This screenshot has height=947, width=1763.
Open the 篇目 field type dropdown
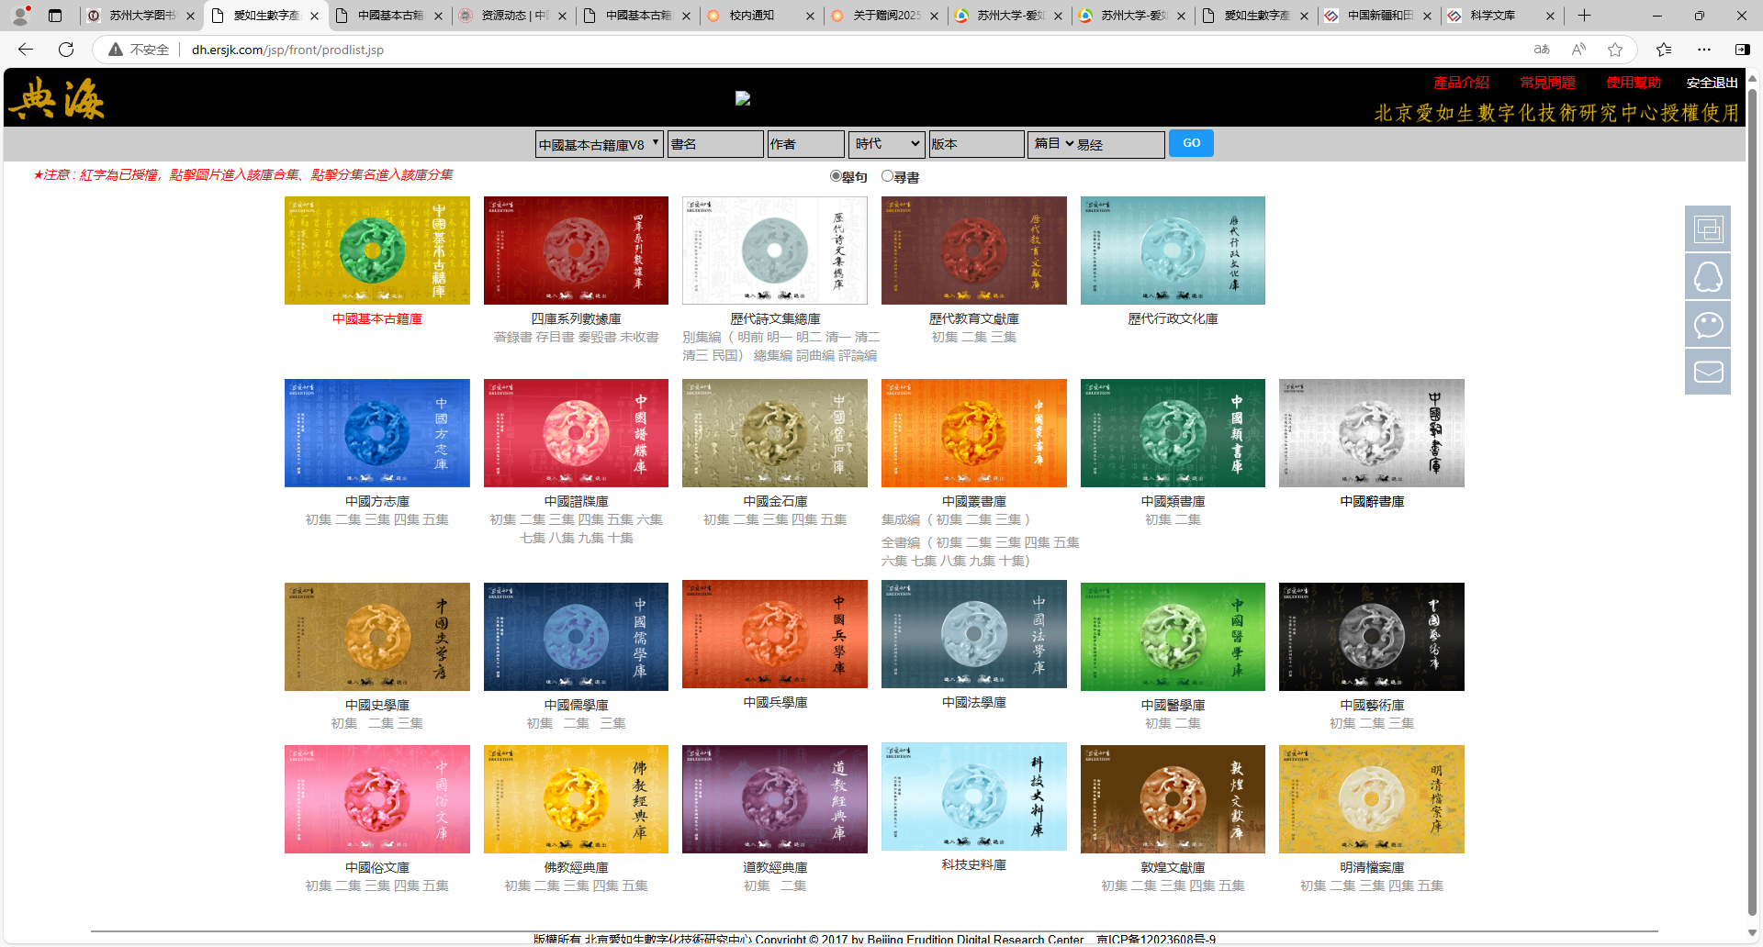coord(1052,144)
